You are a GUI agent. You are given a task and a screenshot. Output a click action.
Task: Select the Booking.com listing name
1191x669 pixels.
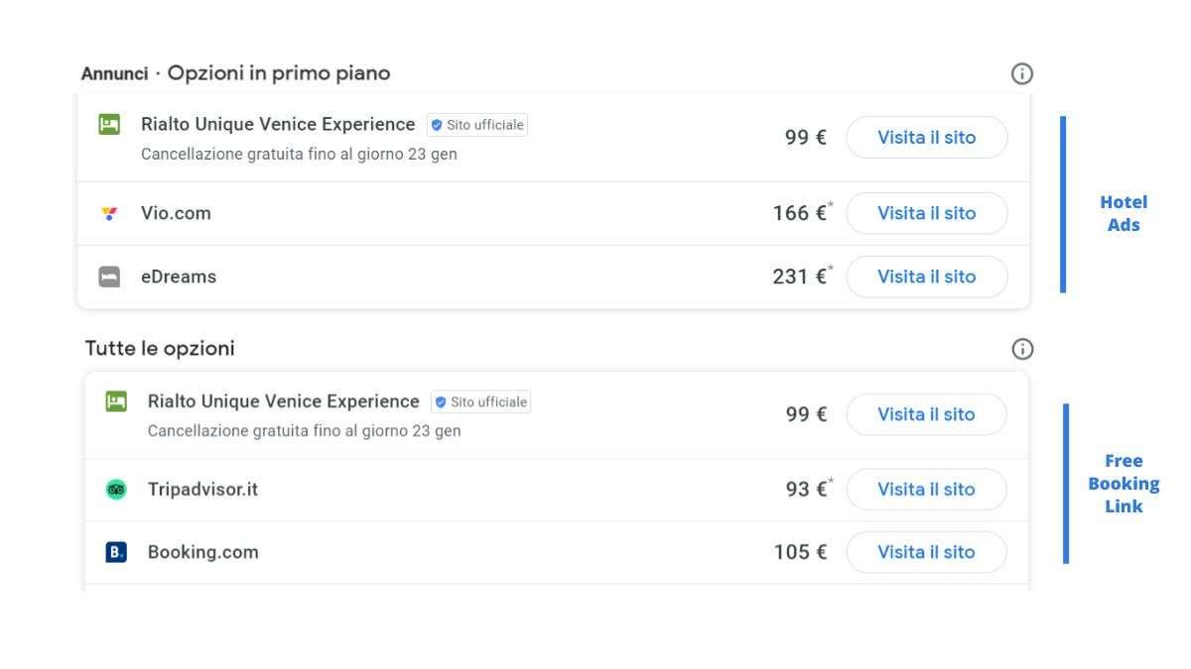tap(202, 552)
